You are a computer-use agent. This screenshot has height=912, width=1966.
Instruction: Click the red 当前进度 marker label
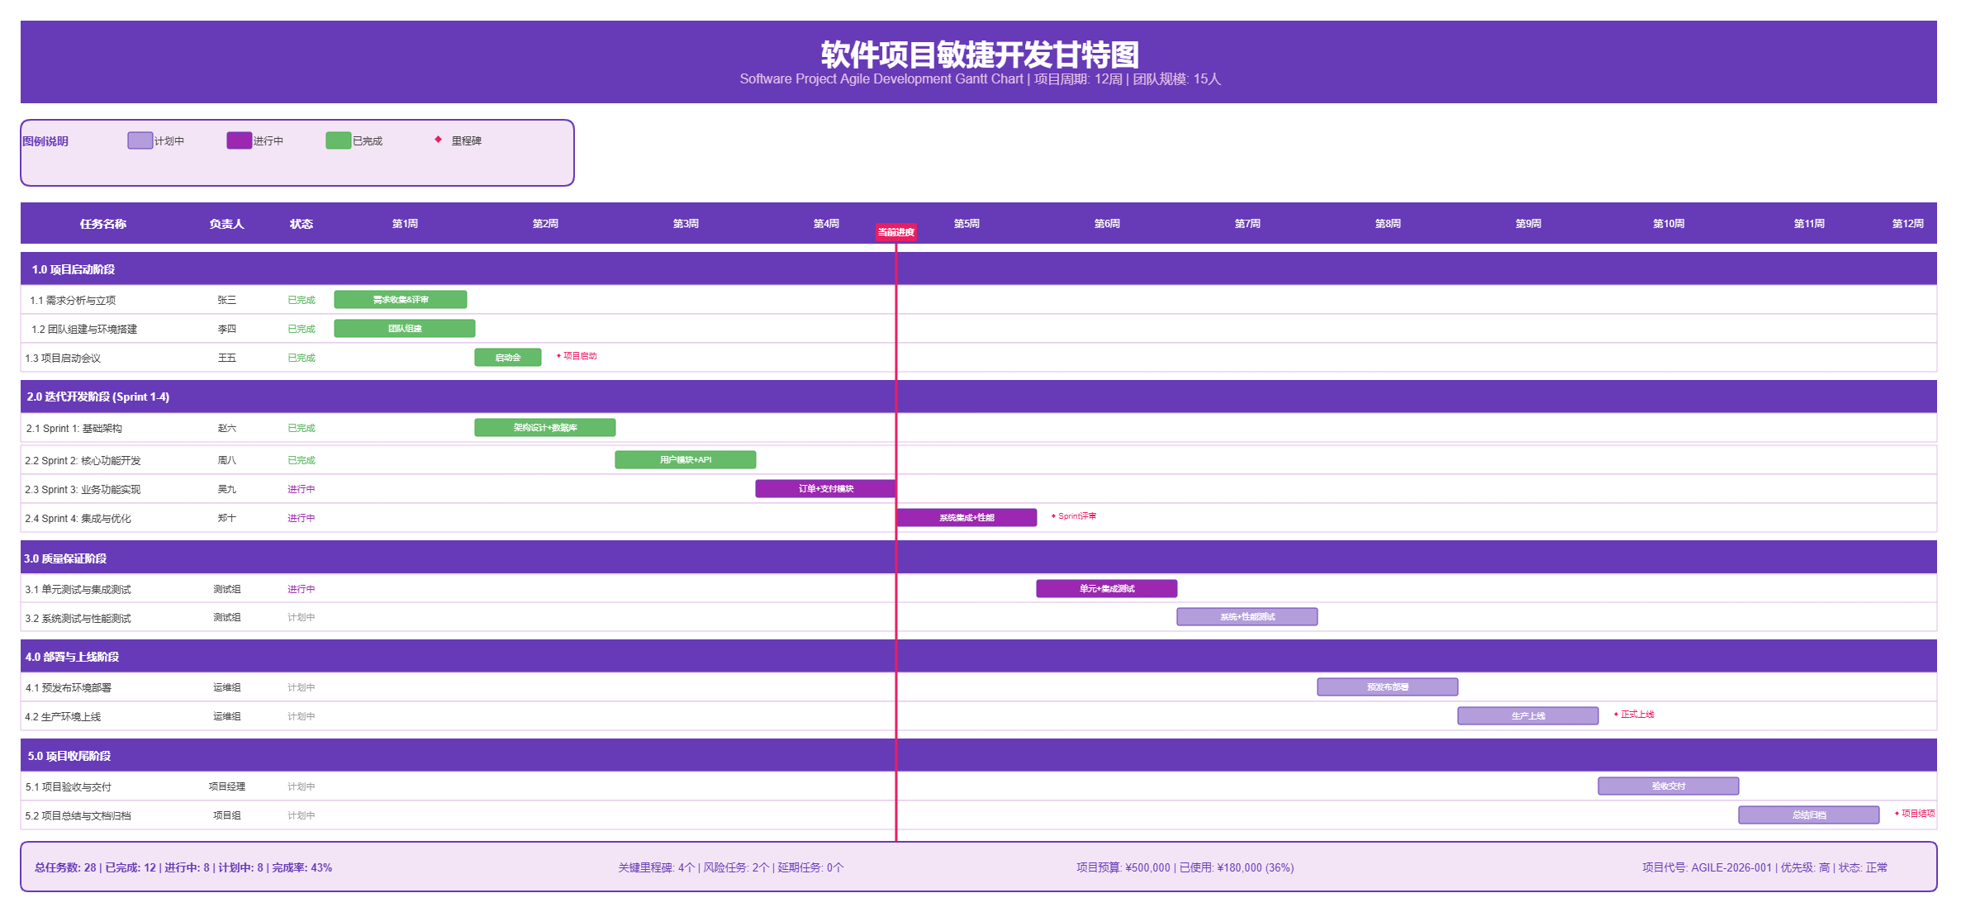pos(895,232)
